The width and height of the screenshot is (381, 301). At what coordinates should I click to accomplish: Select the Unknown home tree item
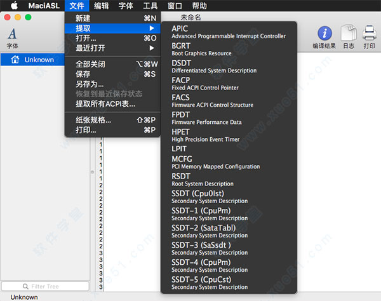pos(32,60)
